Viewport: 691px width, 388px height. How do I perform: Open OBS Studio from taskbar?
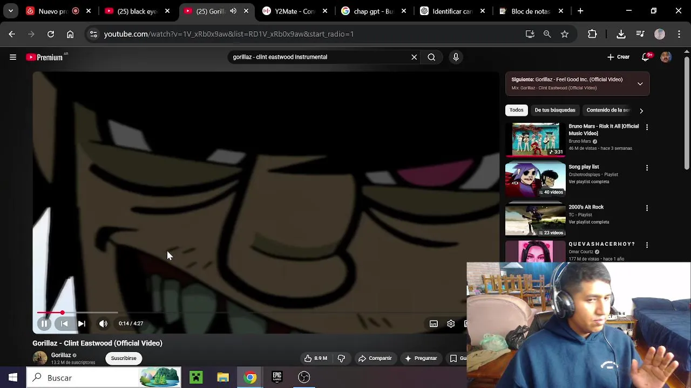304,377
